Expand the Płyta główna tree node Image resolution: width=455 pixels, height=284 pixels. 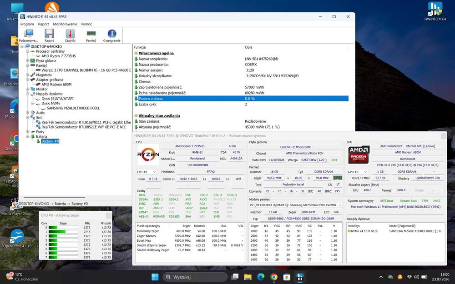coord(28,61)
